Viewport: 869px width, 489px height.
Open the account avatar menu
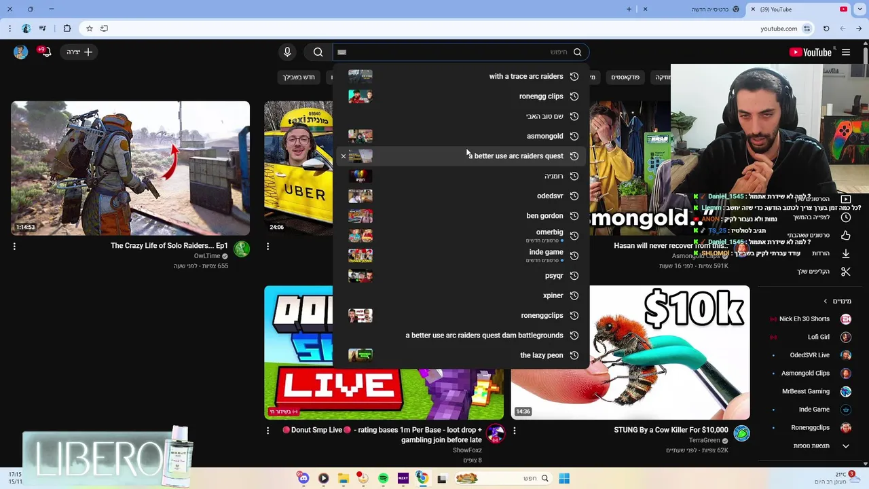20,52
